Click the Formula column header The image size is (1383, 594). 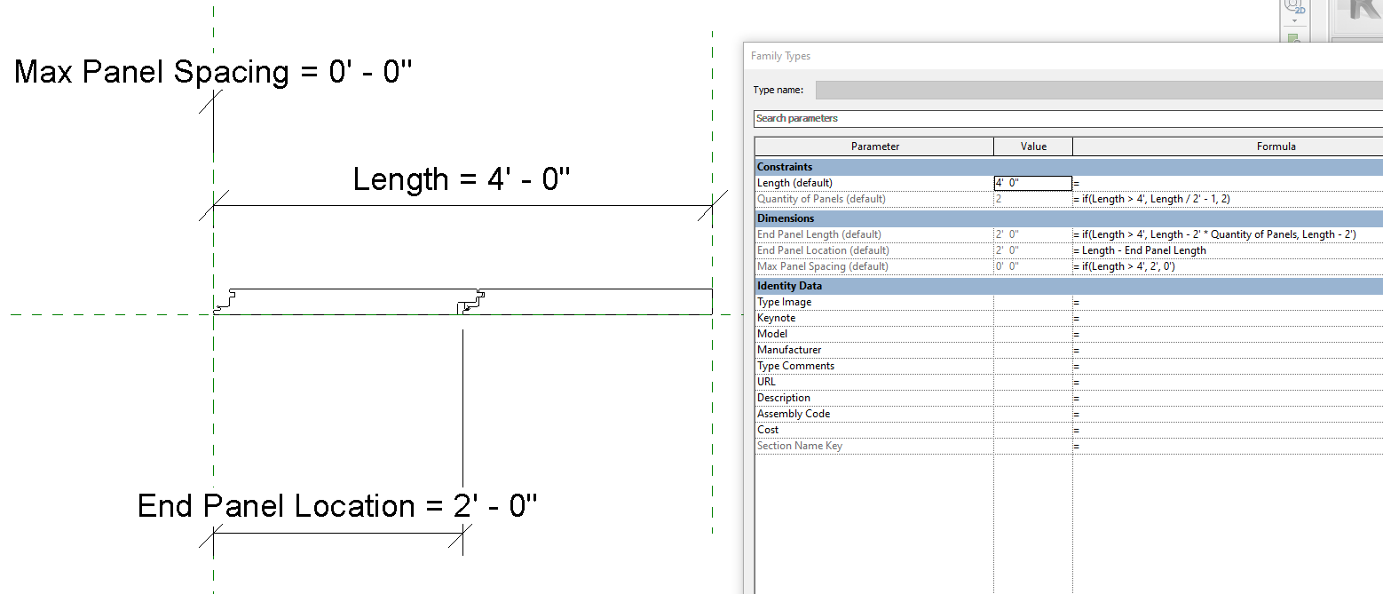[1228, 147]
